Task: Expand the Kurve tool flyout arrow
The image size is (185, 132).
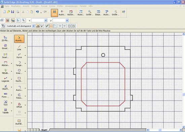Action: coord(25,55)
